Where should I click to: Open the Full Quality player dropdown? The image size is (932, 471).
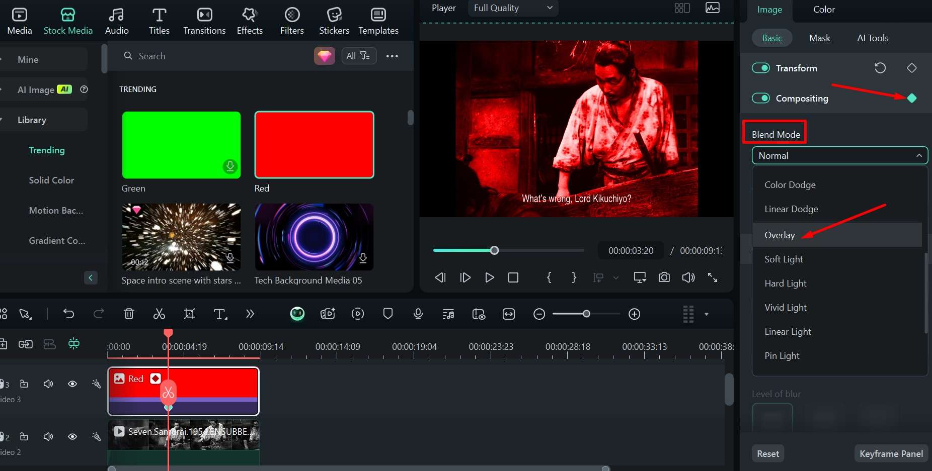512,8
